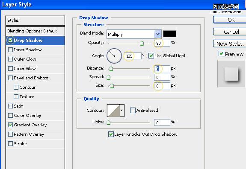Click the Noise slider handle
The height and width of the screenshot is (169, 246).
coord(108,122)
